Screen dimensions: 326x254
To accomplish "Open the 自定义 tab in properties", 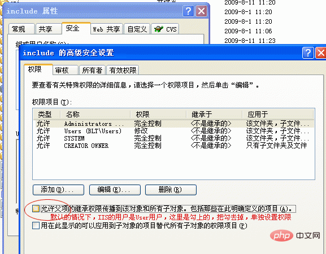I will (x=137, y=29).
